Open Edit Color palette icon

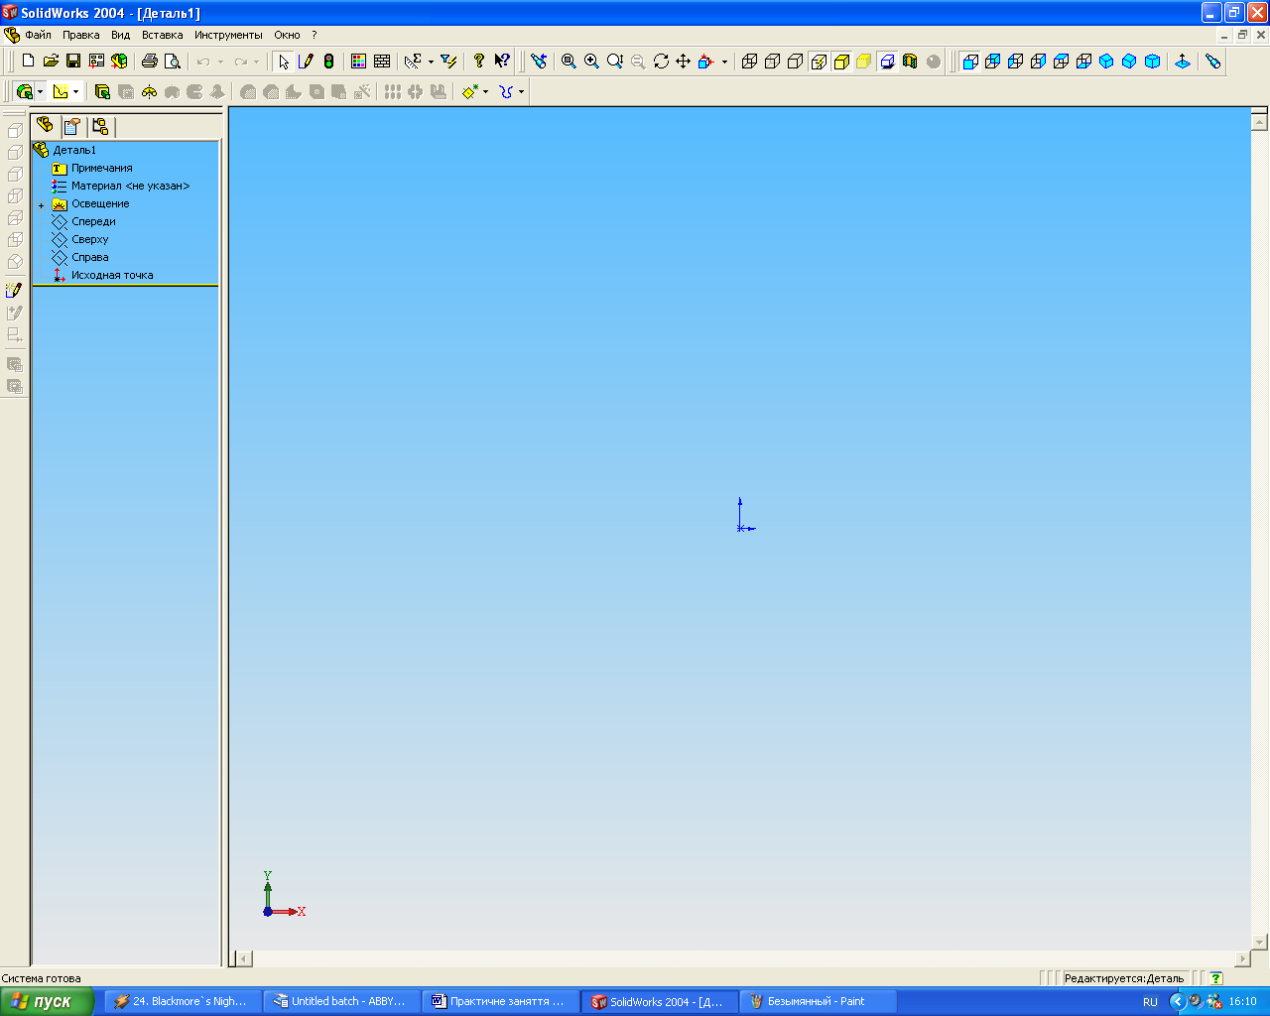pyautogui.click(x=359, y=62)
